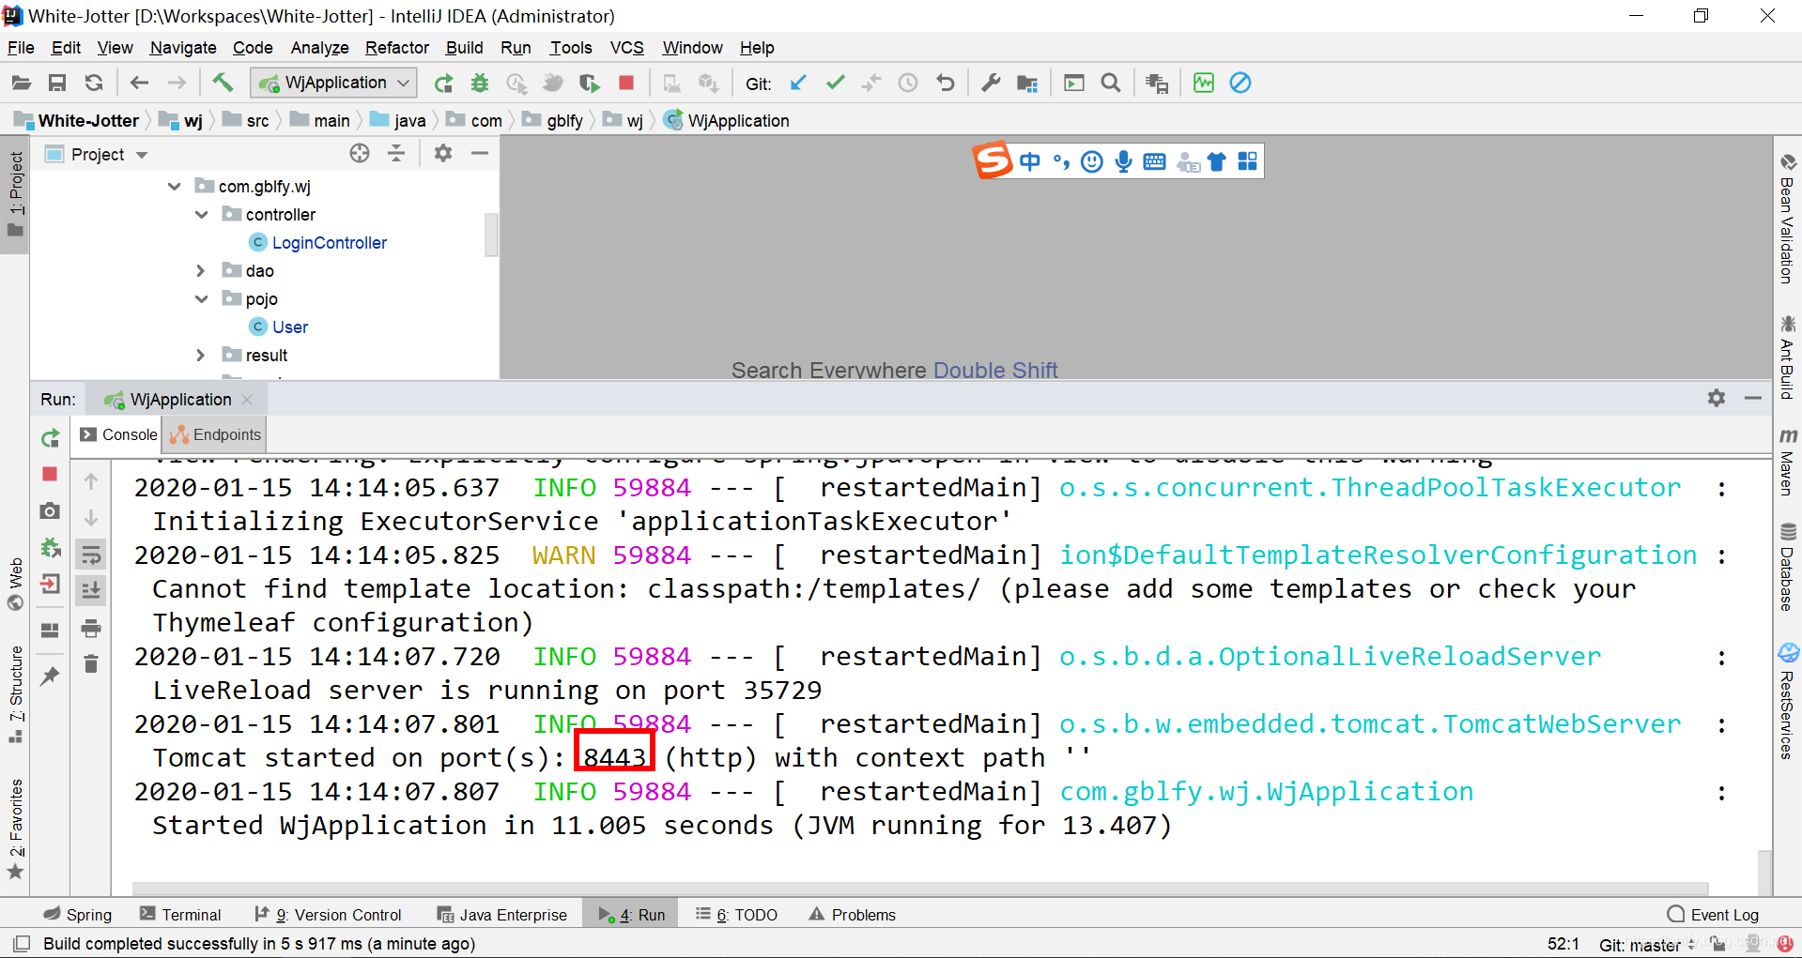Open the Database side tool window
The width and height of the screenshot is (1802, 958).
point(1788,568)
